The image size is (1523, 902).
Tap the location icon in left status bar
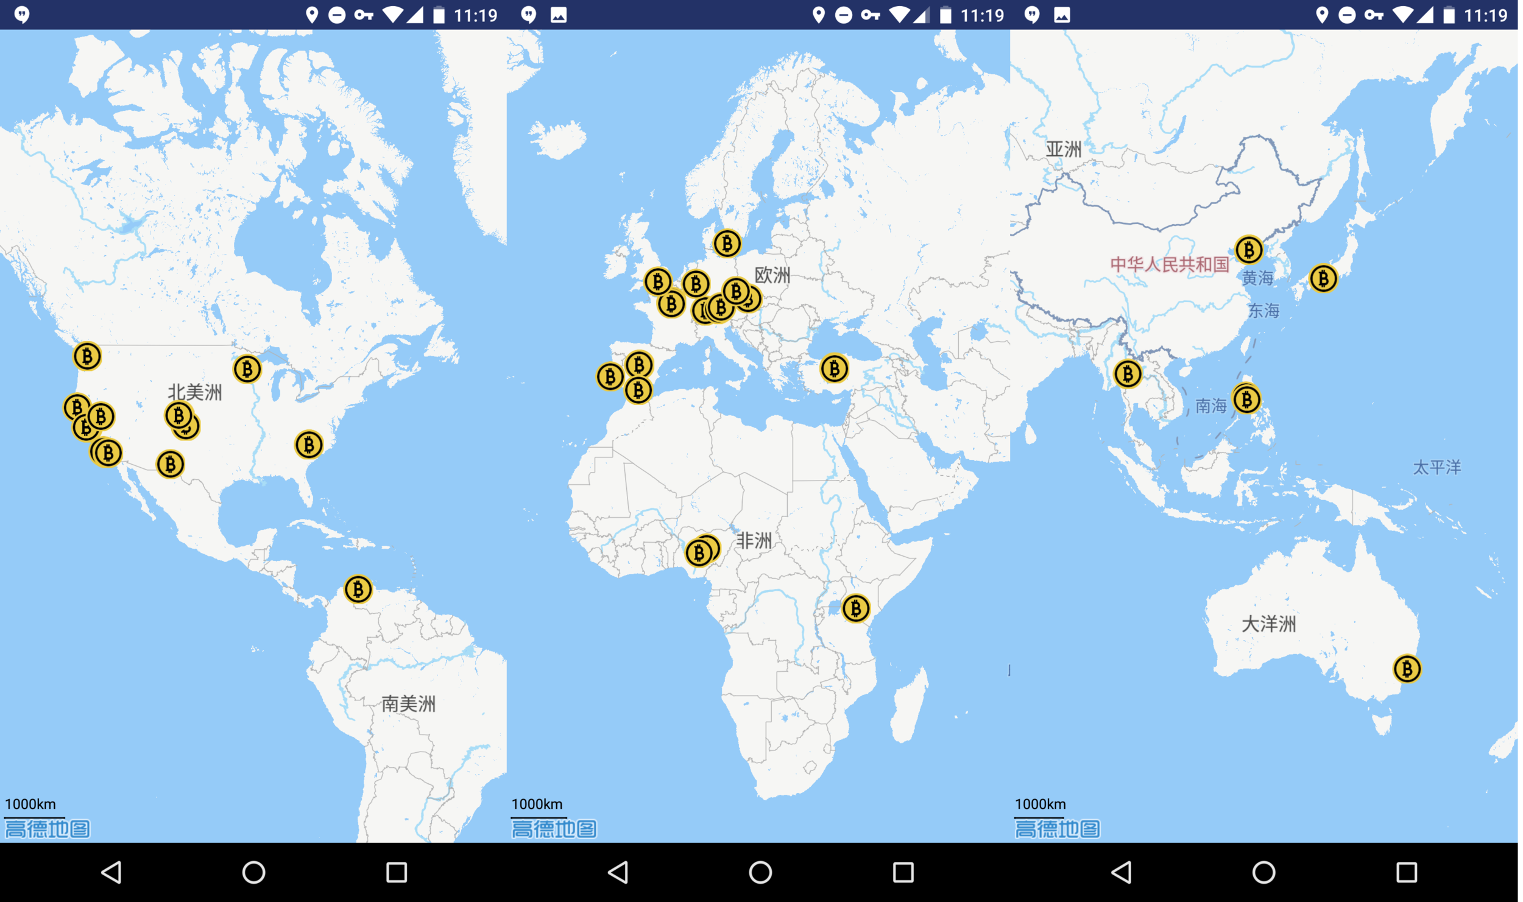coord(312,15)
